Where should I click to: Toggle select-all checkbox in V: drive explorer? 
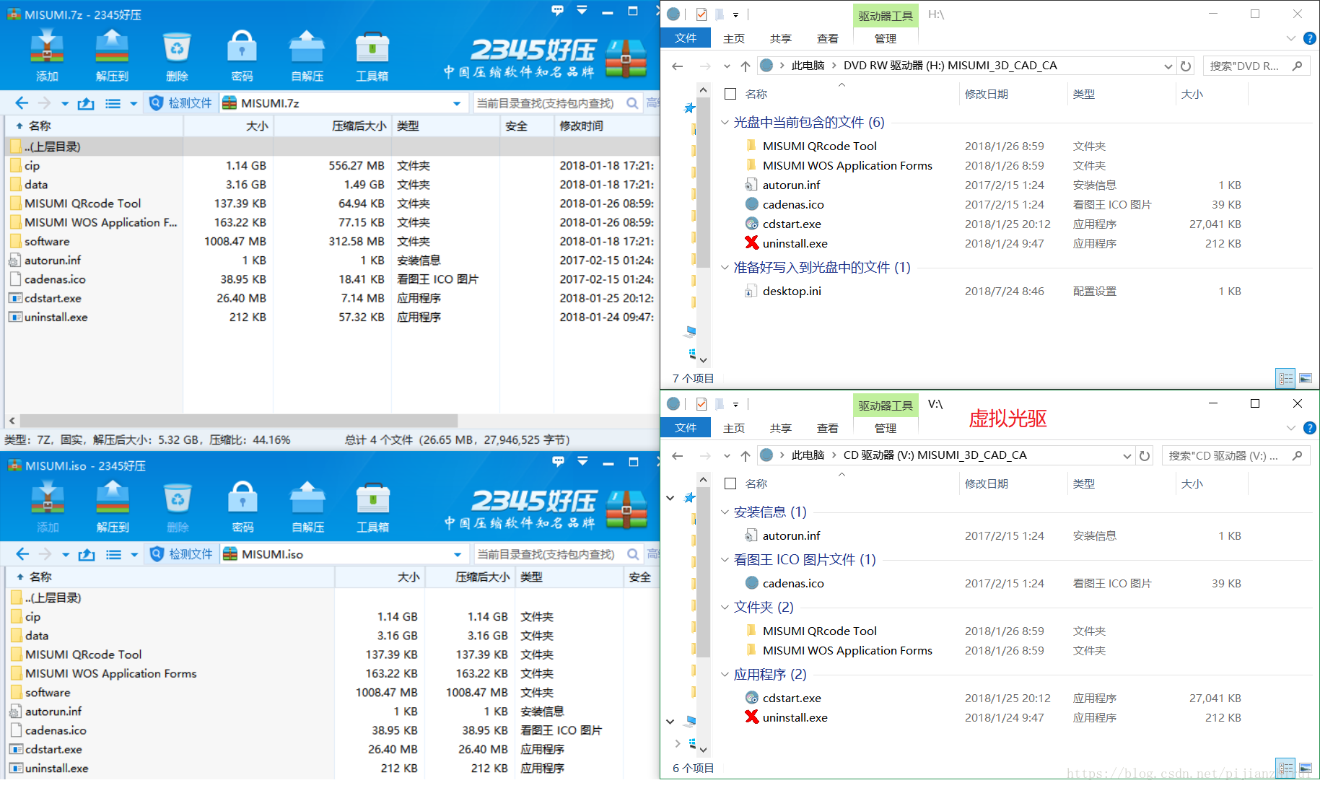point(730,483)
